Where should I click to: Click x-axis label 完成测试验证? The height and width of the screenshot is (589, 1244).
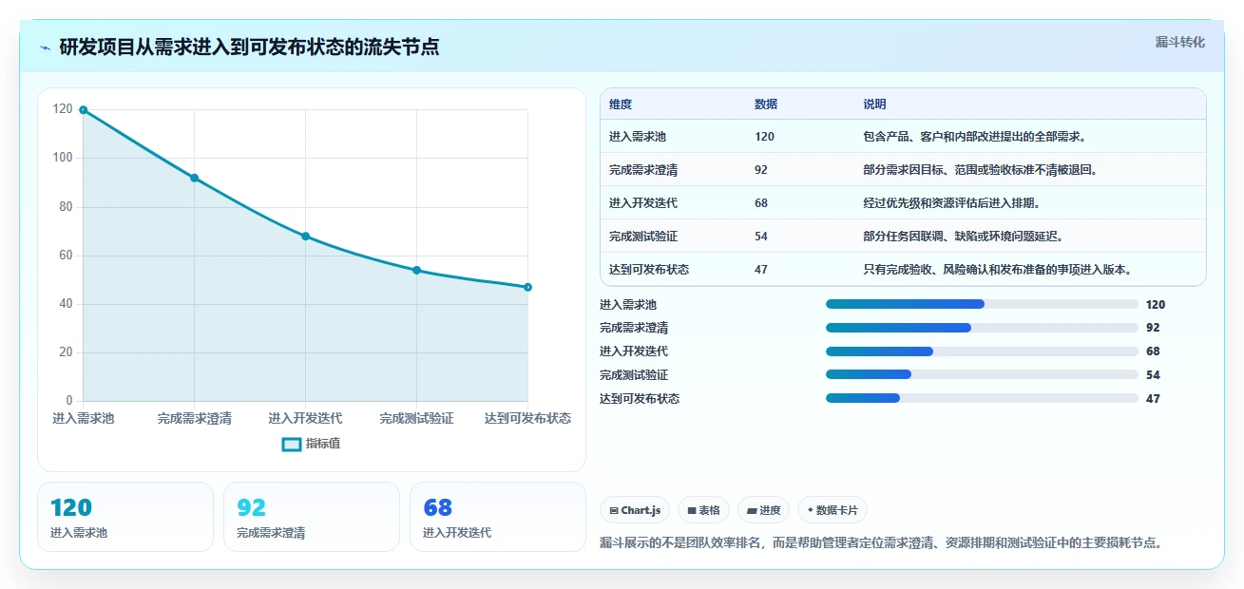point(416,418)
